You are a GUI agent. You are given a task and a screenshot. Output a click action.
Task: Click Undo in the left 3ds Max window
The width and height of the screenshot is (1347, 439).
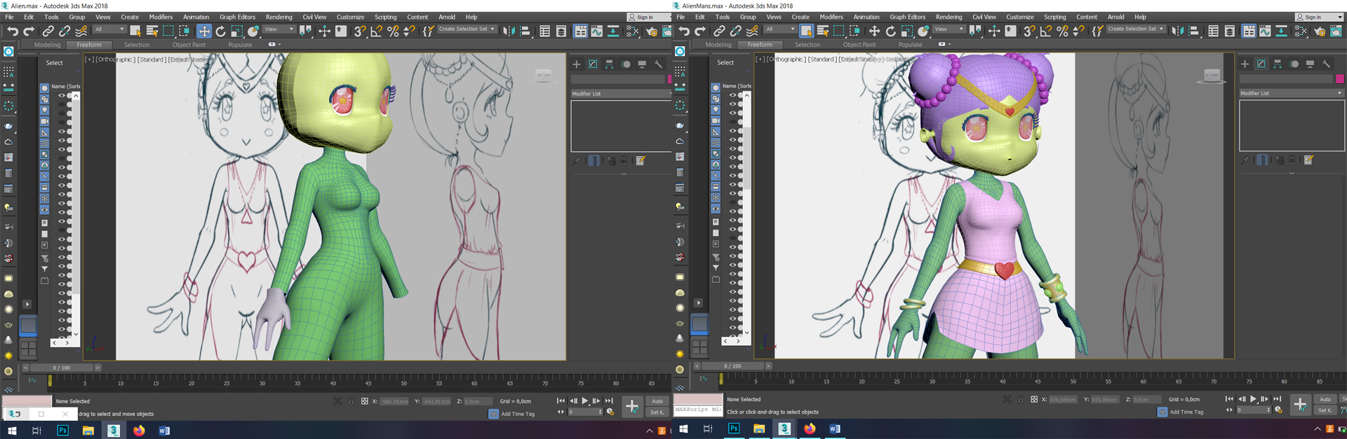tap(12, 31)
